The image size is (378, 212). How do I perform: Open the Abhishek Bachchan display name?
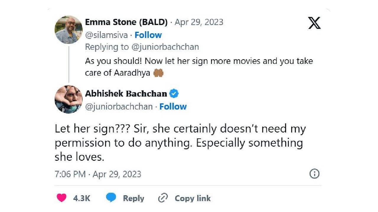(126, 94)
